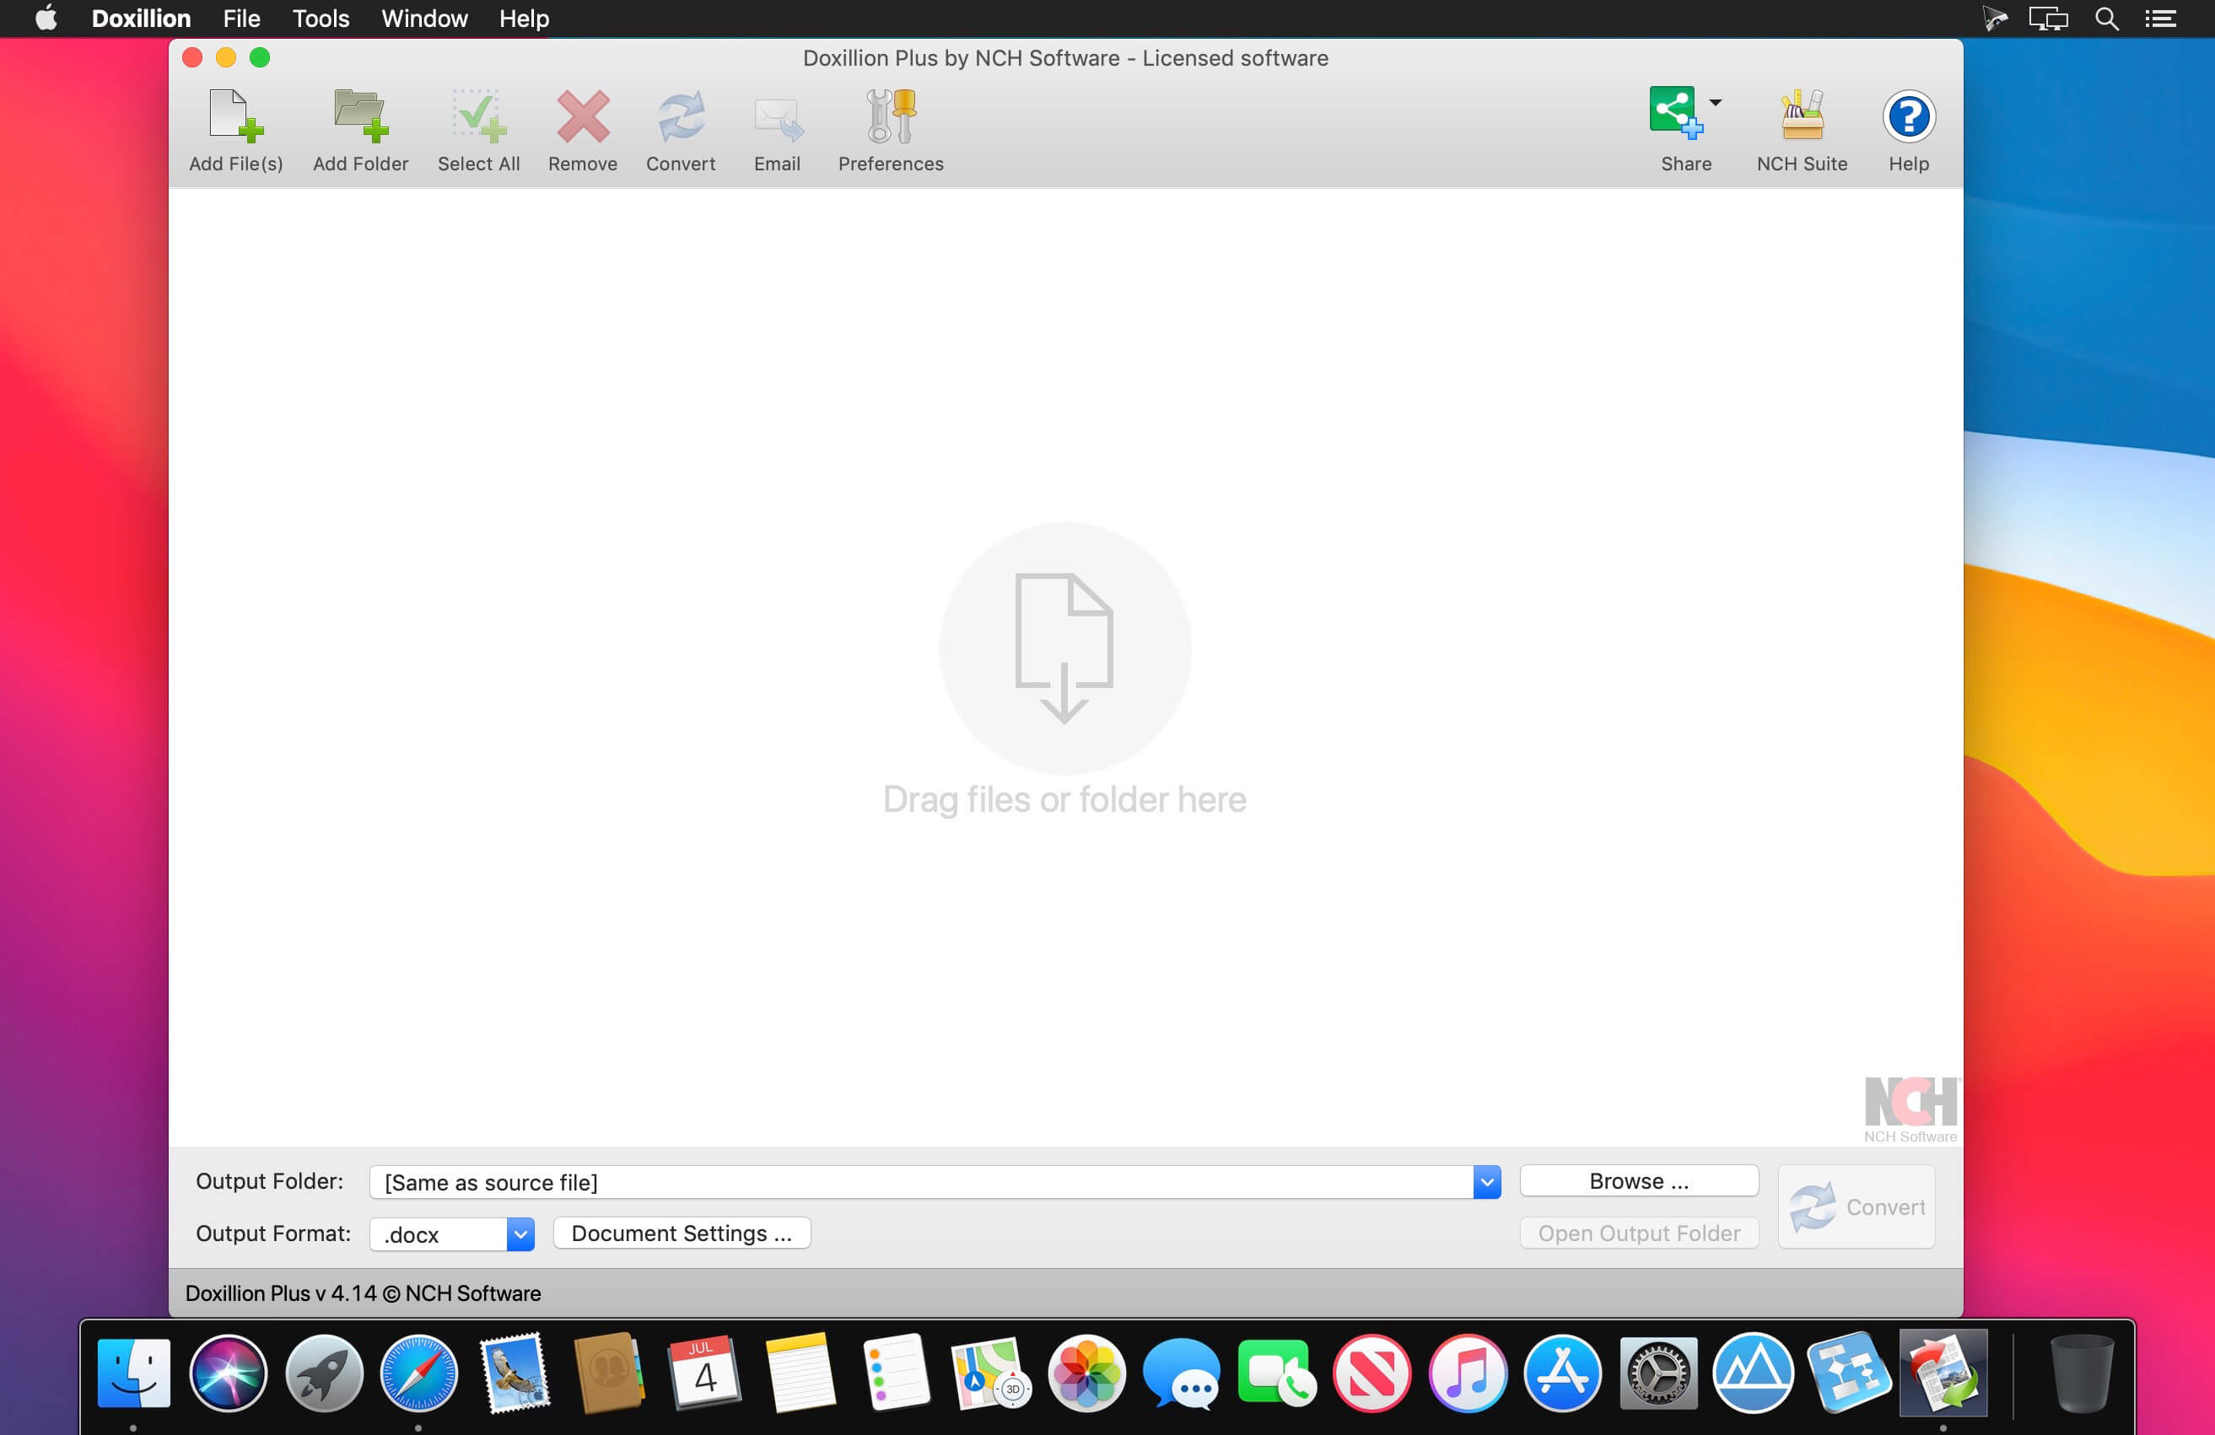Click the green Share icon
Image resolution: width=2215 pixels, height=1435 pixels.
click(1674, 114)
